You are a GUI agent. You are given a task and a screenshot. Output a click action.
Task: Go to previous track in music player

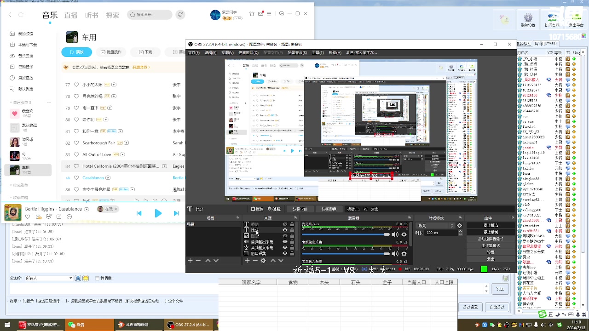(139, 213)
